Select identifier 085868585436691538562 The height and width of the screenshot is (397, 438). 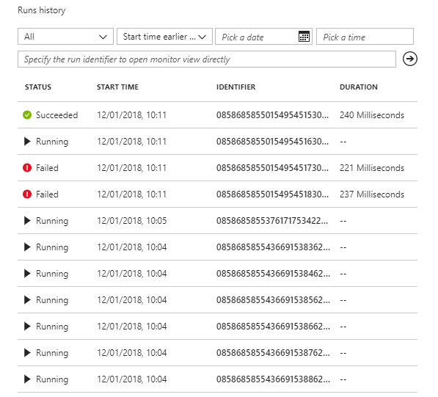tap(273, 300)
